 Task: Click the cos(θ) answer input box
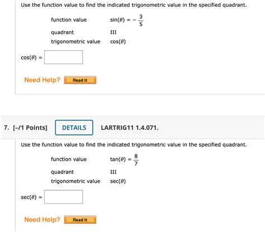64,57
